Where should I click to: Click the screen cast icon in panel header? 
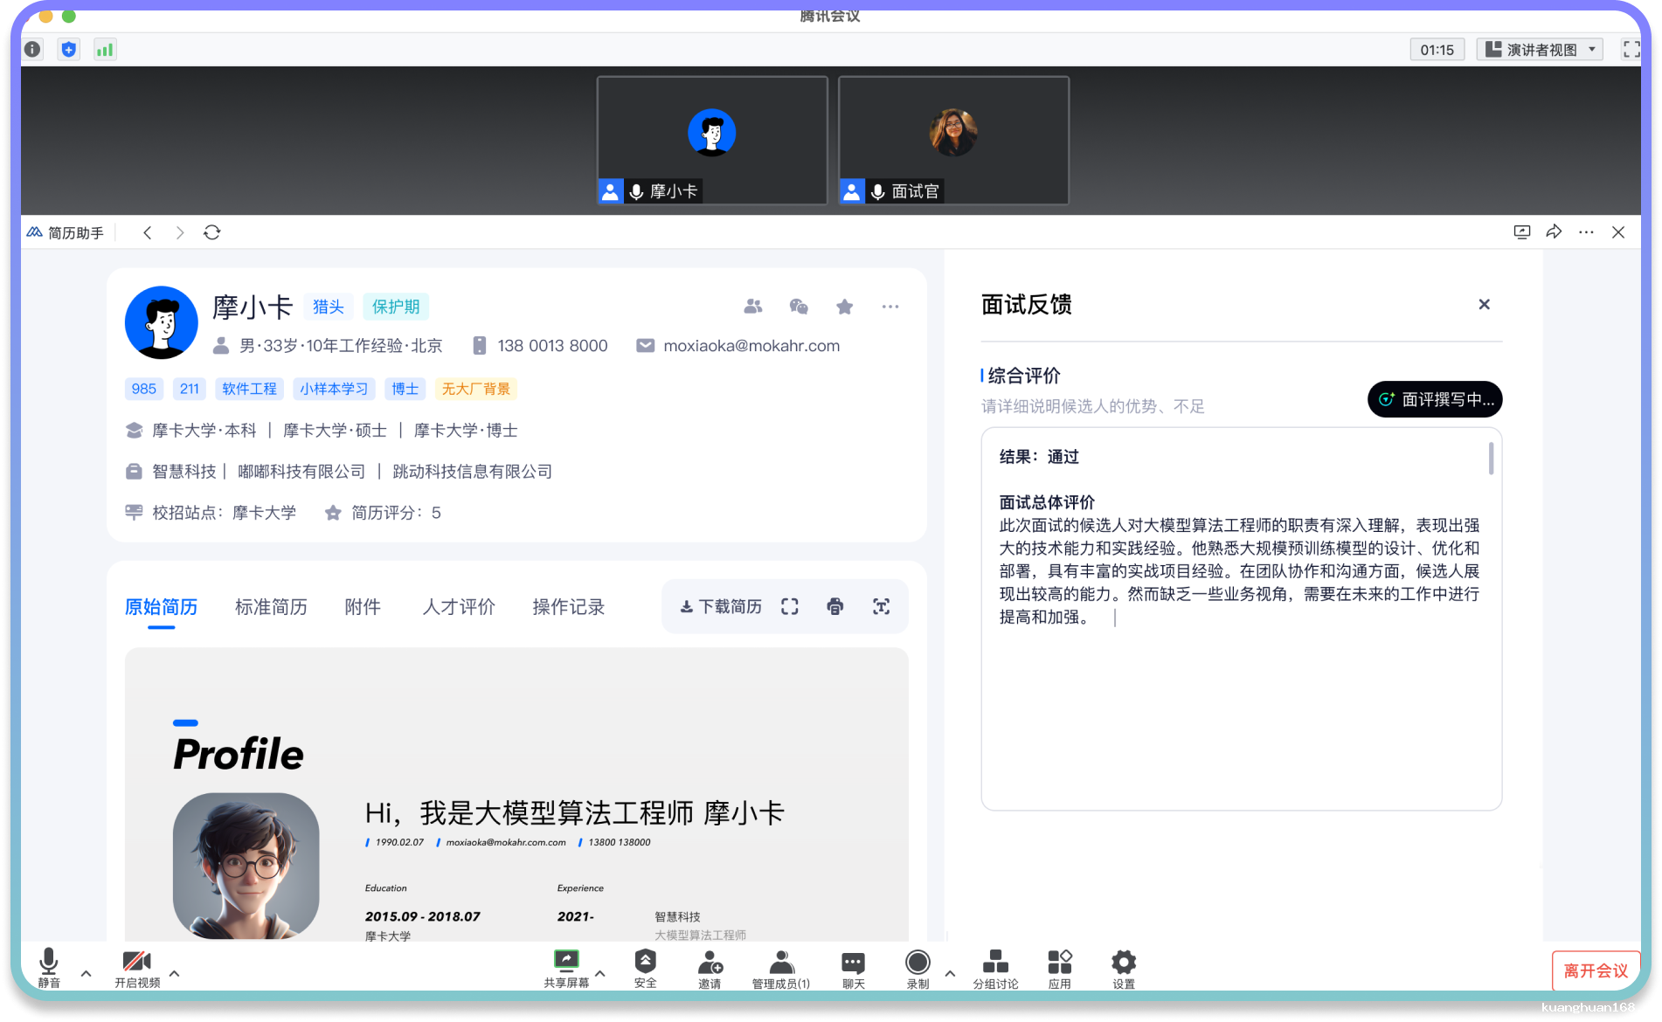pyautogui.click(x=1522, y=232)
